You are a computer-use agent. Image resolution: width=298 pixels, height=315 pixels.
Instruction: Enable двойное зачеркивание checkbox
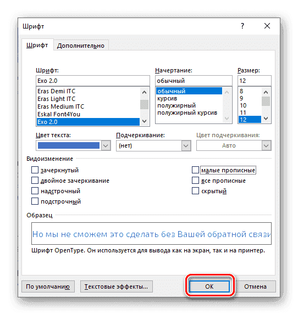pos(35,181)
